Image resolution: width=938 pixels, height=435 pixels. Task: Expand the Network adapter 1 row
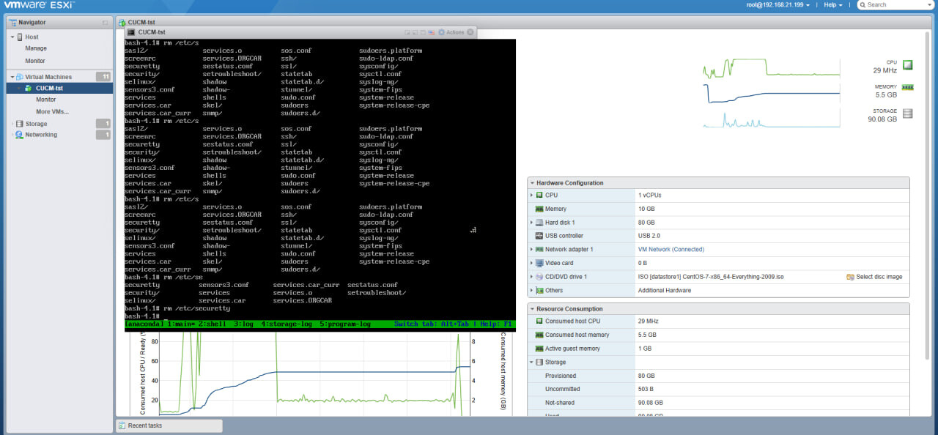(x=531, y=250)
